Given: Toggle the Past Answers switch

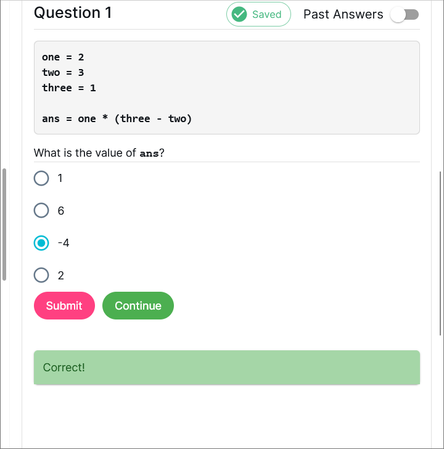Looking at the screenshot, I should tap(405, 15).
